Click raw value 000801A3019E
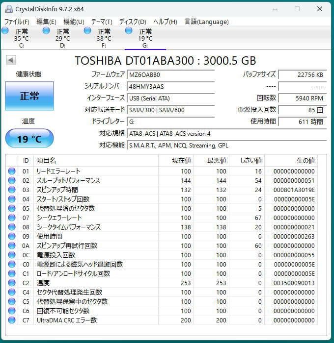Image resolution: width=334 pixels, height=343 pixels. [294, 190]
